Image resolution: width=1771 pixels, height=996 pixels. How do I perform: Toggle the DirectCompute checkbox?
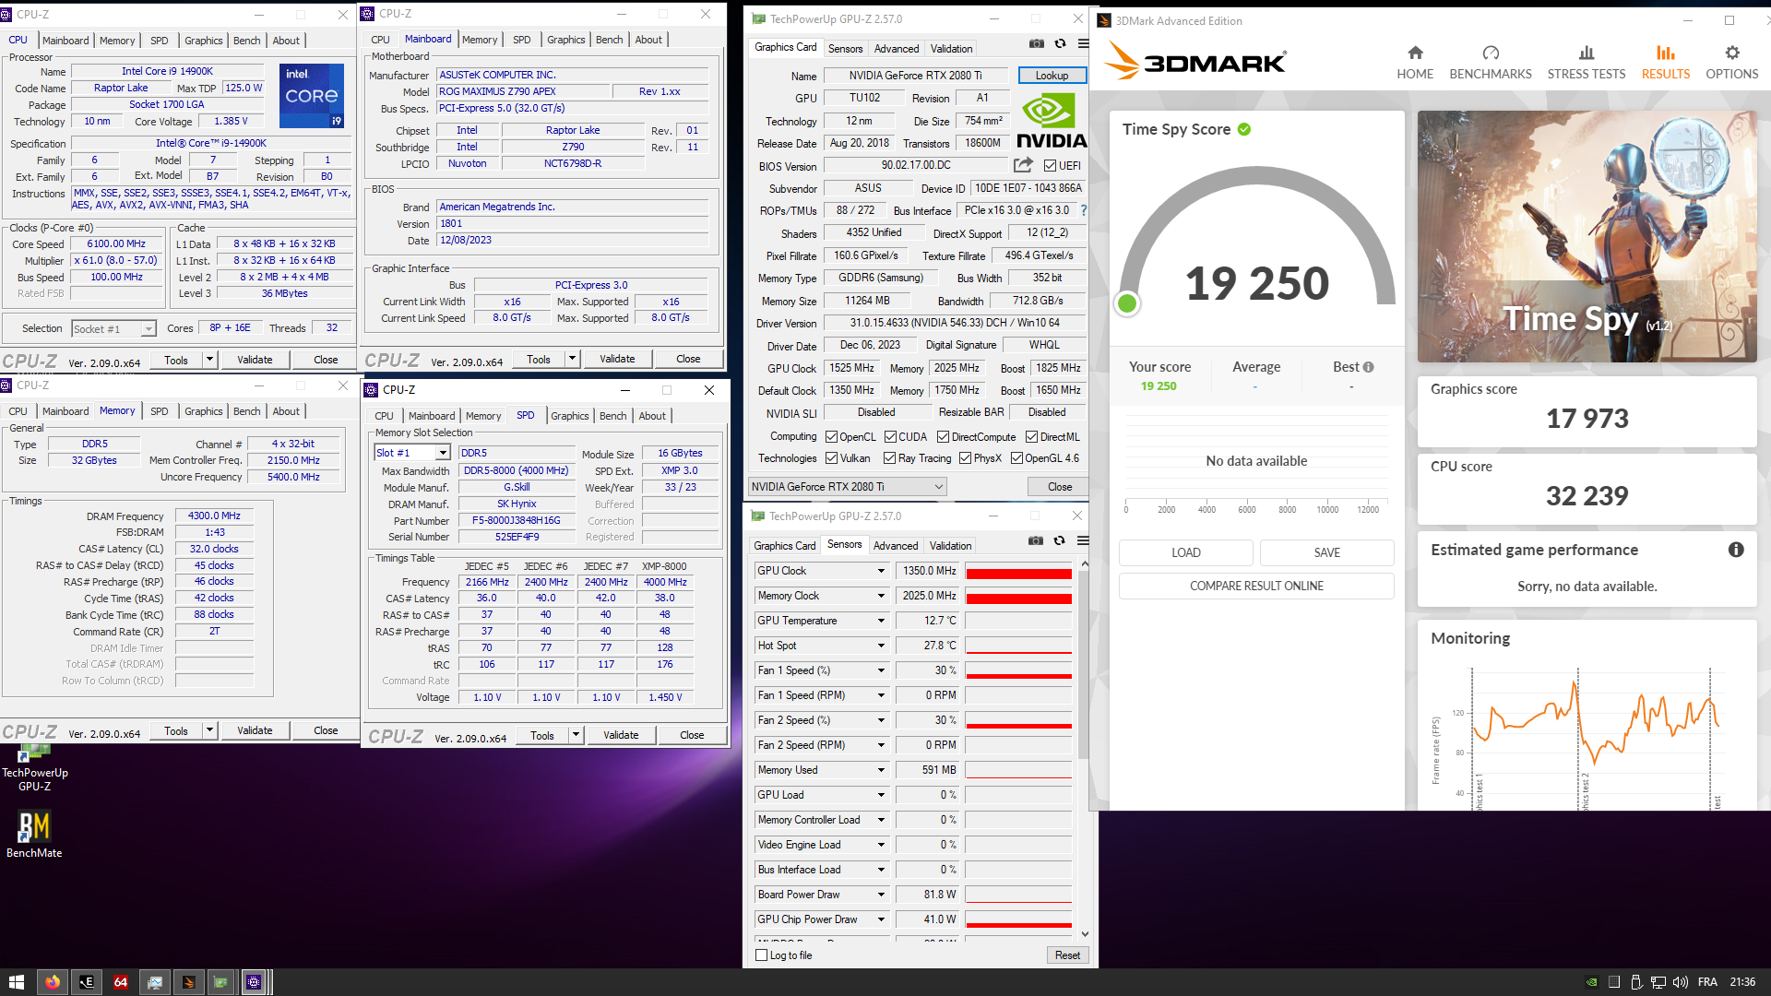point(944,437)
